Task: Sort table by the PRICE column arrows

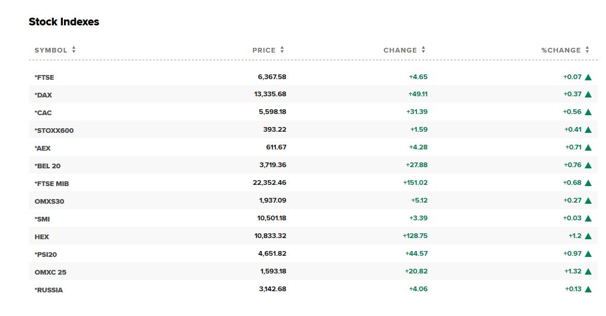Action: tap(282, 50)
